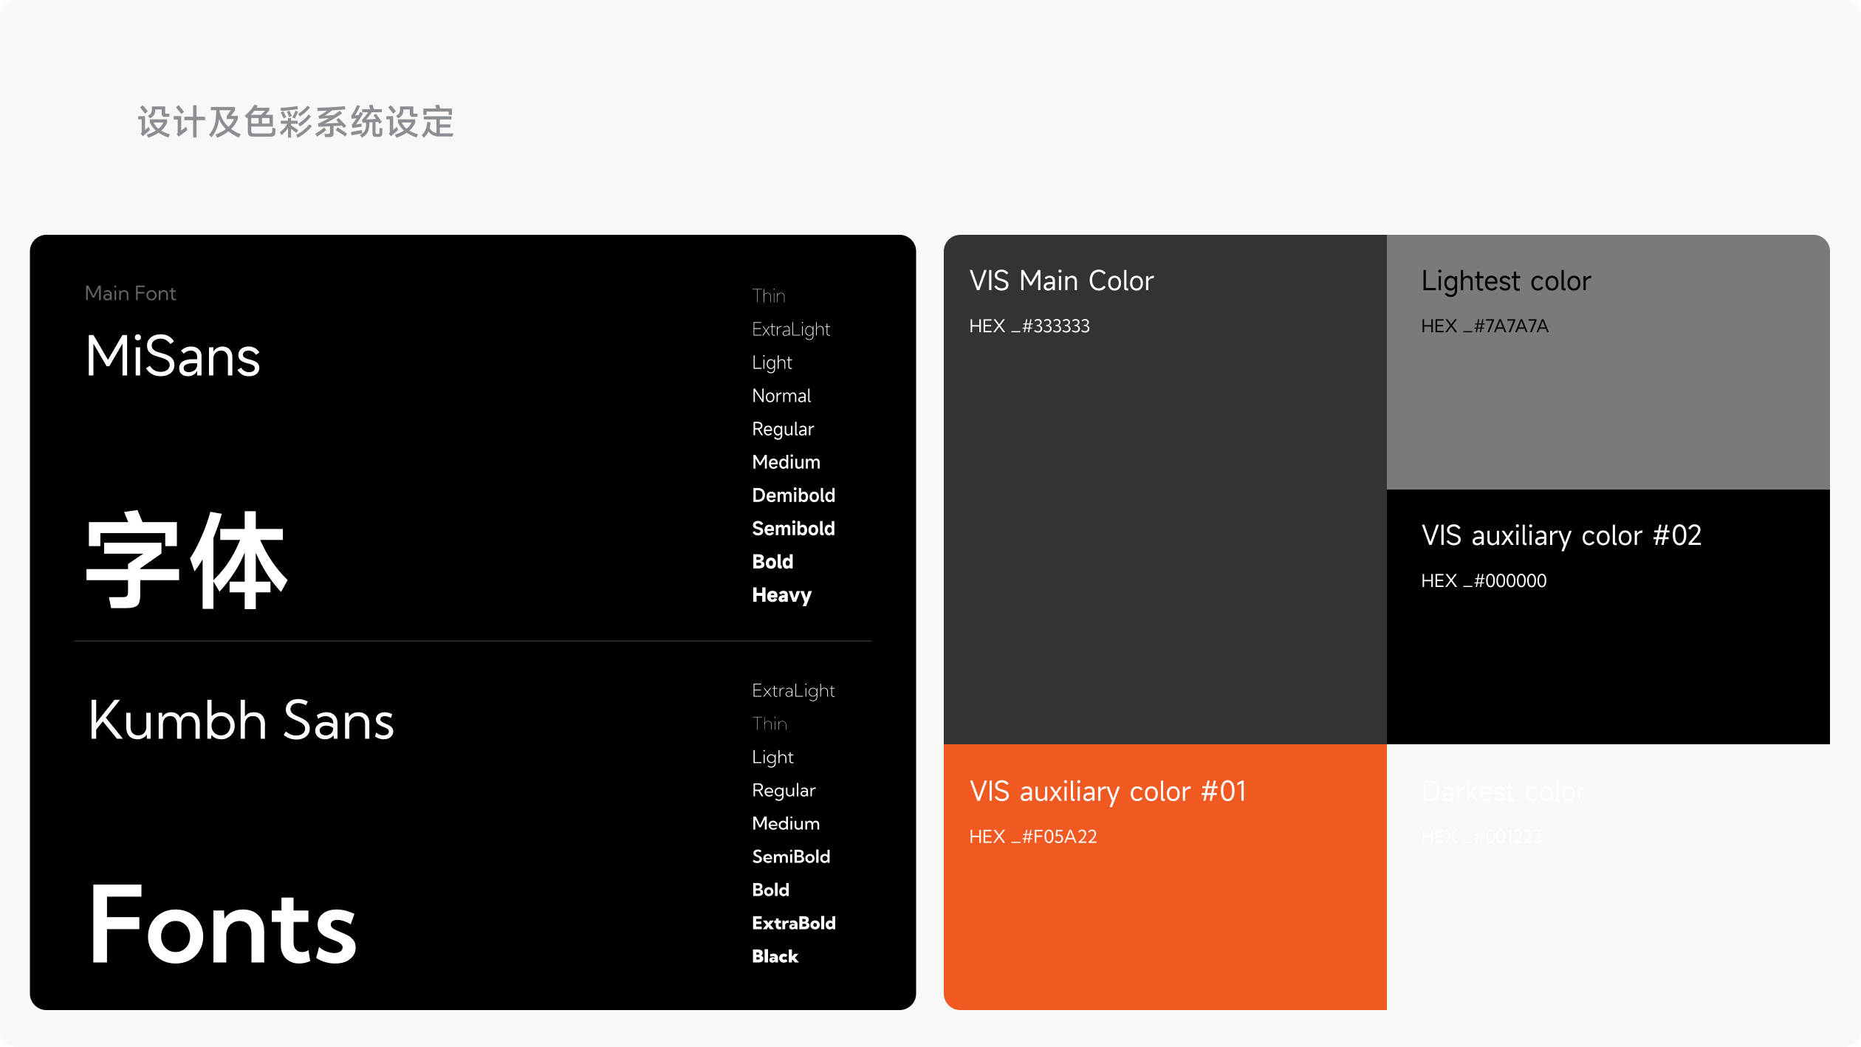
Task: Click the HEX _#333333 value
Action: click(x=1029, y=326)
